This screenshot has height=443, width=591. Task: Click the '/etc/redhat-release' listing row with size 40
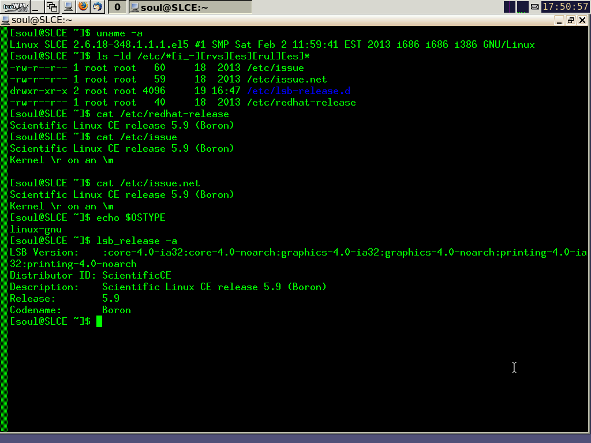click(x=183, y=103)
